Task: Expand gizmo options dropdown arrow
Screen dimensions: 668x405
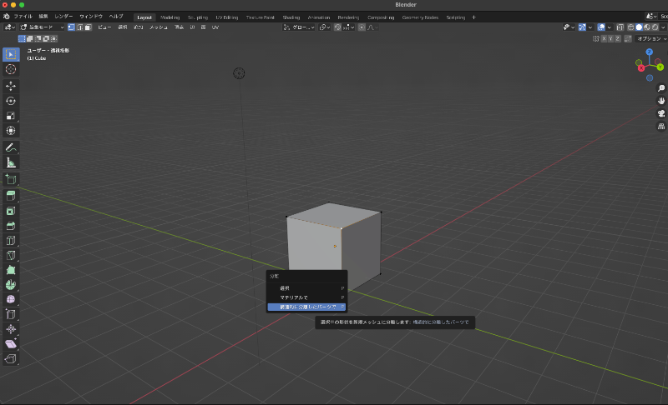Action: [x=590, y=27]
